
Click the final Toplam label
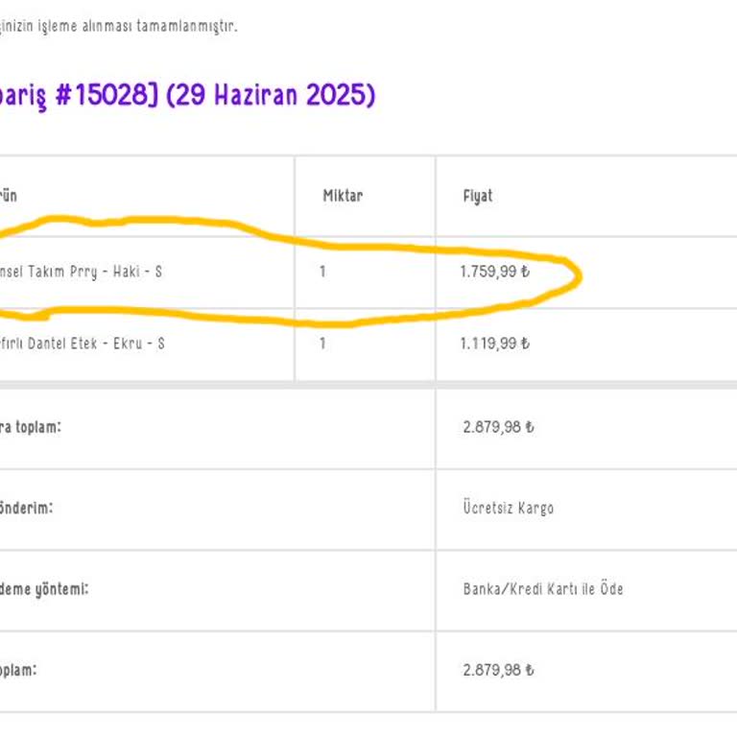pyautogui.click(x=19, y=670)
